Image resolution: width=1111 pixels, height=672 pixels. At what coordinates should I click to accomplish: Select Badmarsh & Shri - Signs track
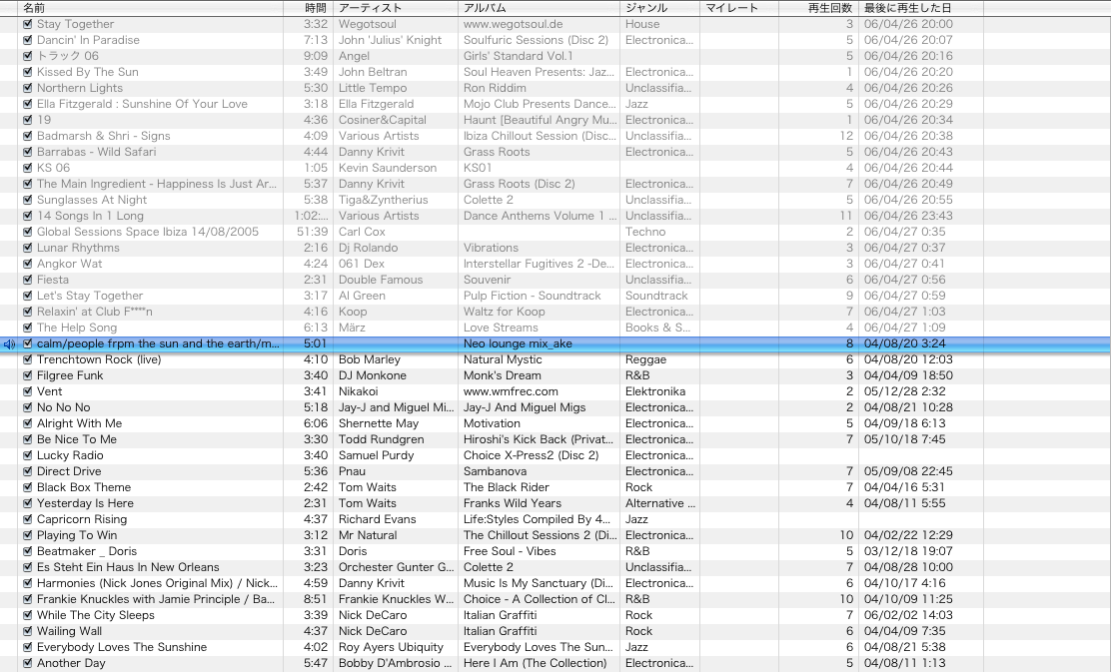click(x=104, y=136)
